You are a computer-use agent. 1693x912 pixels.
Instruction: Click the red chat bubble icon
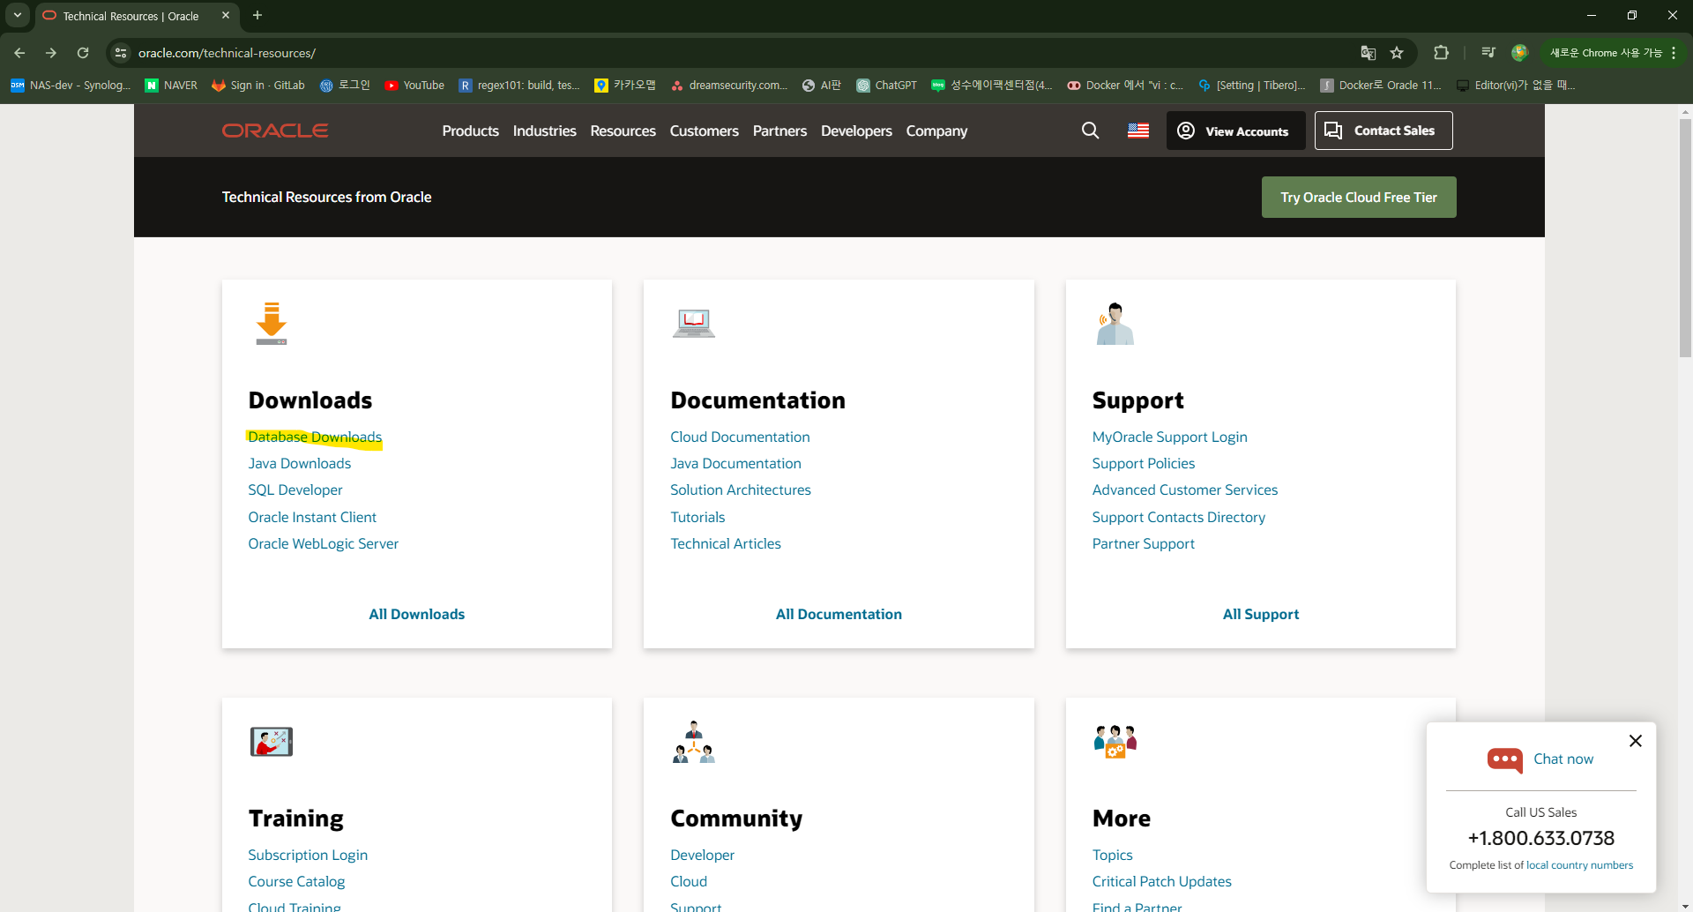[x=1505, y=759]
